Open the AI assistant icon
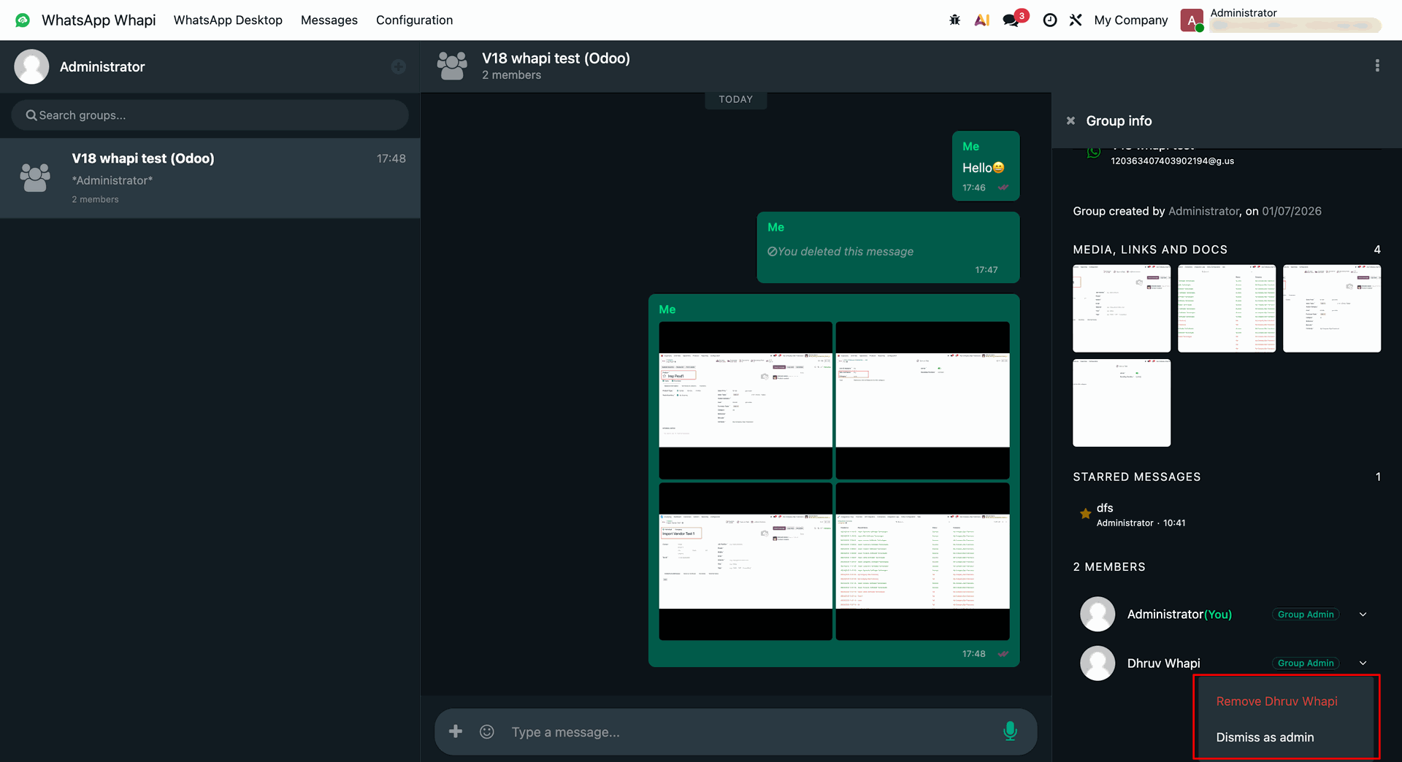Viewport: 1402px width, 762px height. pyautogui.click(x=982, y=20)
